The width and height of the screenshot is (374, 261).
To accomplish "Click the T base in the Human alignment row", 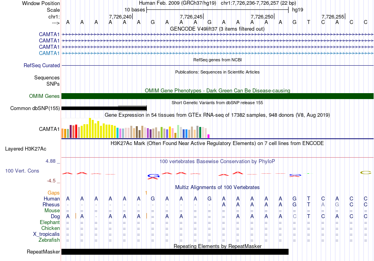I will pyautogui.click(x=309, y=199).
